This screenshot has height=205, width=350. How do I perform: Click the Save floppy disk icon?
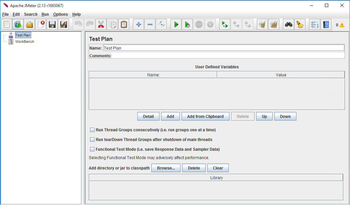[x=52, y=24]
